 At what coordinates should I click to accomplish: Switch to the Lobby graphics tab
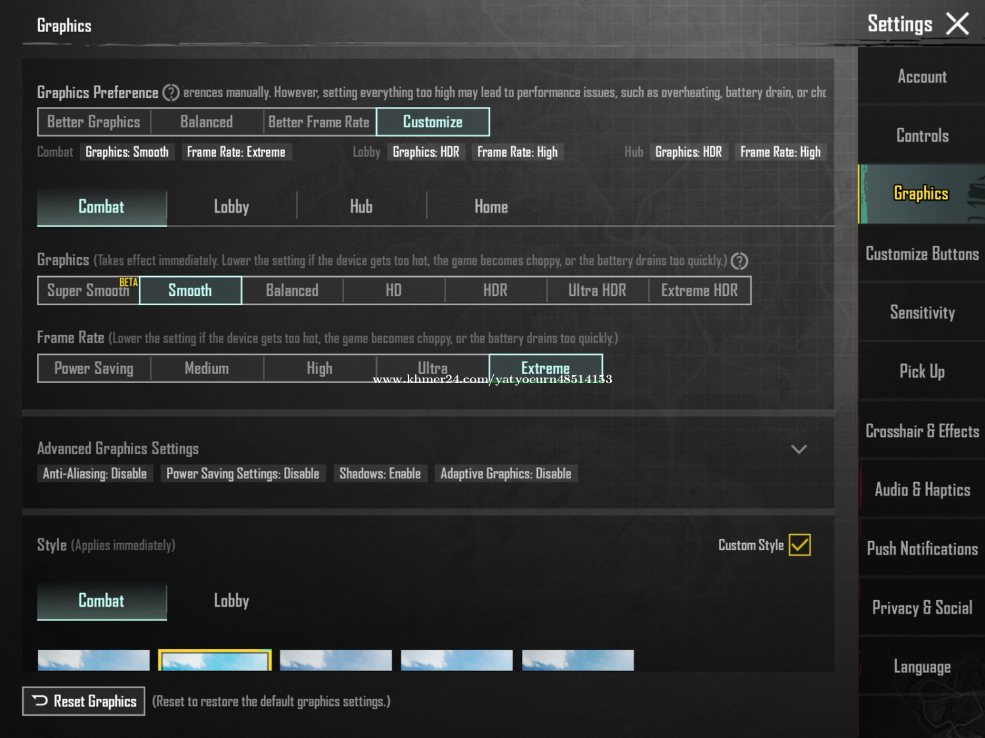click(231, 207)
